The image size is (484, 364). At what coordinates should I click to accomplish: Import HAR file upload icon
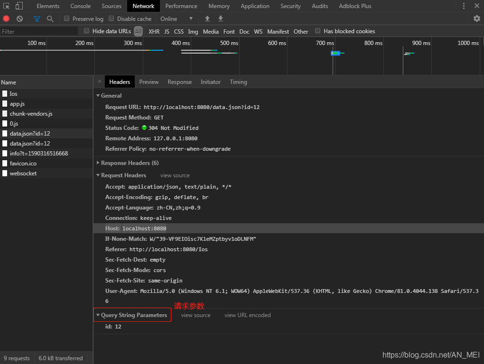[x=207, y=19]
